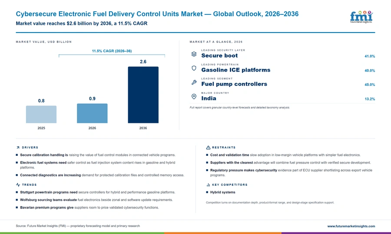Click the arrow icon next to Drivers
Image resolution: width=391 pixels, height=234 pixels.
(x=18, y=148)
